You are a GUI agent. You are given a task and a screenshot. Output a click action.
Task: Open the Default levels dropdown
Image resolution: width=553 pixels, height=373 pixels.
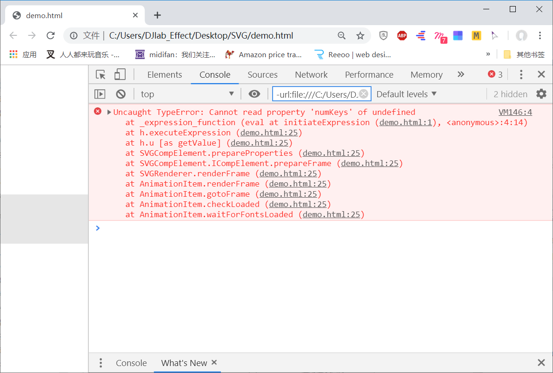(x=406, y=94)
